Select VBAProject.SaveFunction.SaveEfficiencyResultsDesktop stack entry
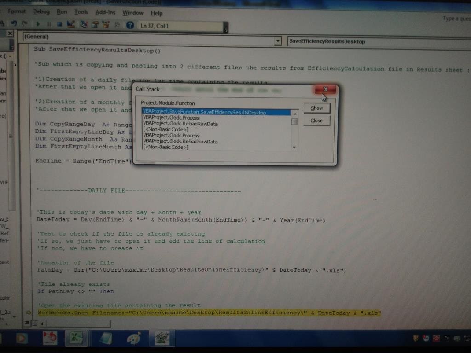The width and height of the screenshot is (471, 353). pyautogui.click(x=216, y=112)
